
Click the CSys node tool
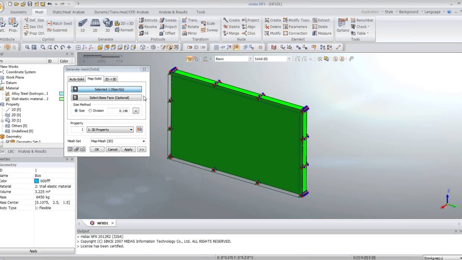[248, 33]
